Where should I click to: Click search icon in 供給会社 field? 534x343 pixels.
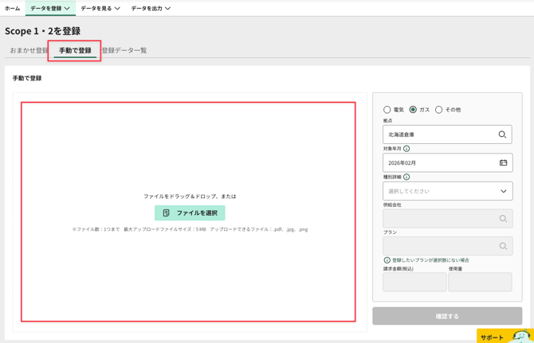tap(503, 219)
